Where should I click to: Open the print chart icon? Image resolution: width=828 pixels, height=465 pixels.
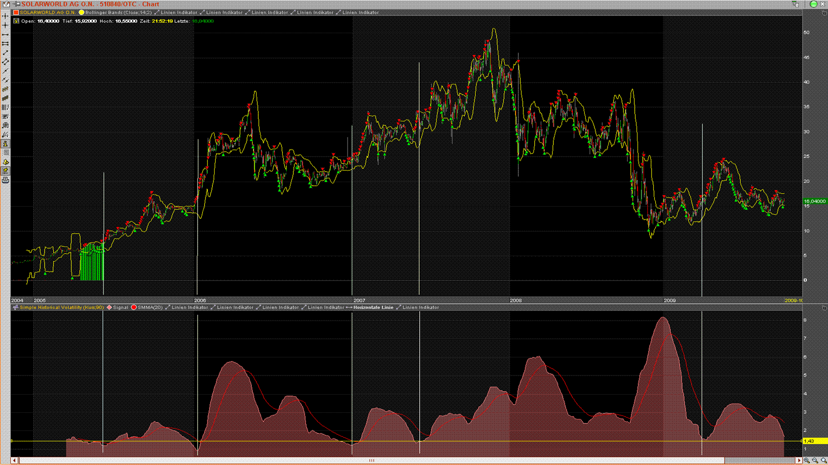(5, 180)
